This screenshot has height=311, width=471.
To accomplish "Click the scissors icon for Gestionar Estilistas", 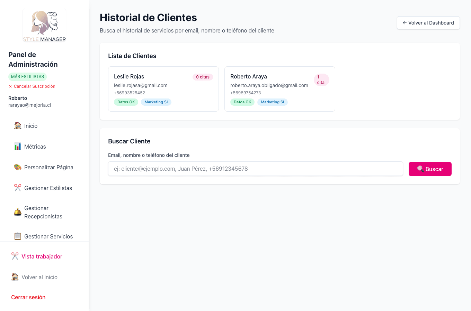I will pos(17,188).
